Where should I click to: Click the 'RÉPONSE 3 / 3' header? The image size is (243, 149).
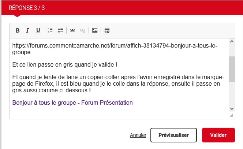click(27, 8)
